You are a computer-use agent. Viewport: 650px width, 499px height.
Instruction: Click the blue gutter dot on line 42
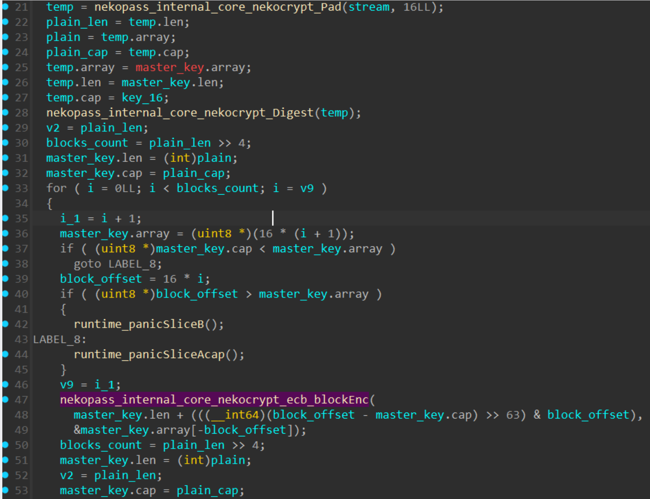coord(5,324)
